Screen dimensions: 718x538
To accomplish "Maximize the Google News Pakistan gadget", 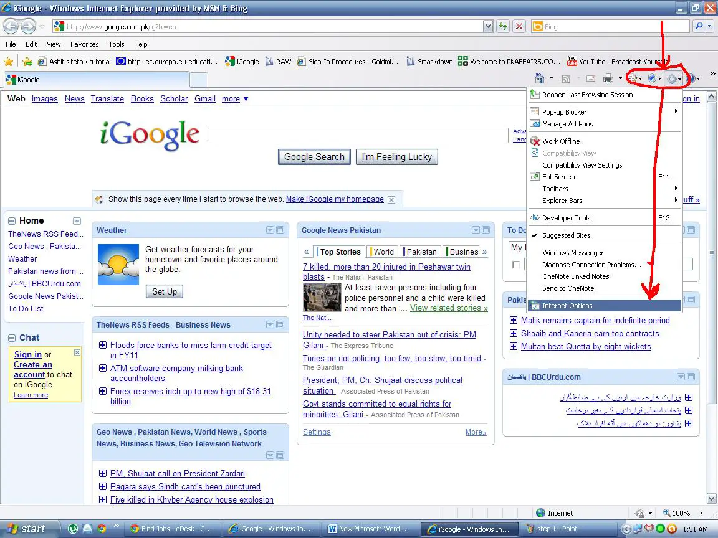I will click(x=486, y=230).
